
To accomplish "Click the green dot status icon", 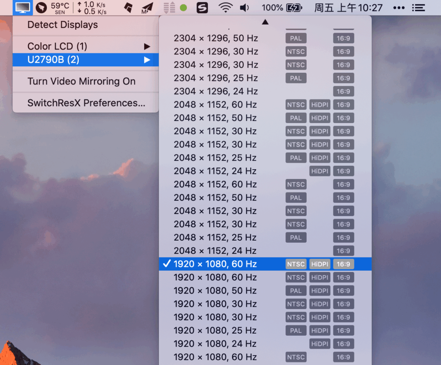I will click(x=183, y=7).
